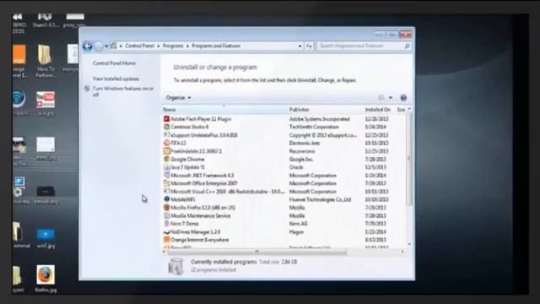The image size is (540, 304).
Task: Sort by the Publisher column header
Action: (x=326, y=110)
